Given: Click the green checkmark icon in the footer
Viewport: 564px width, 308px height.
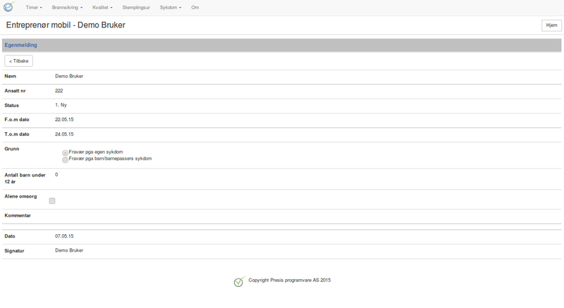Looking at the screenshot, I should tap(239, 282).
